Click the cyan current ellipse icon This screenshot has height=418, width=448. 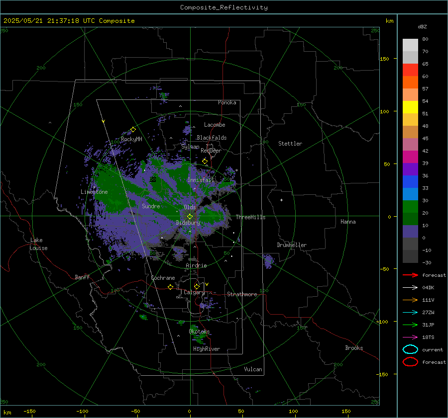pyautogui.click(x=410, y=349)
